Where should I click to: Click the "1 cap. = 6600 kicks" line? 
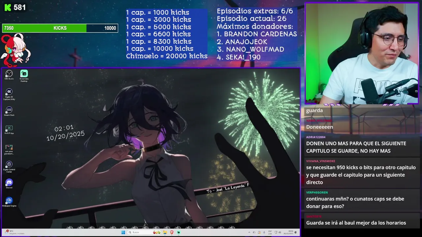[158, 34]
